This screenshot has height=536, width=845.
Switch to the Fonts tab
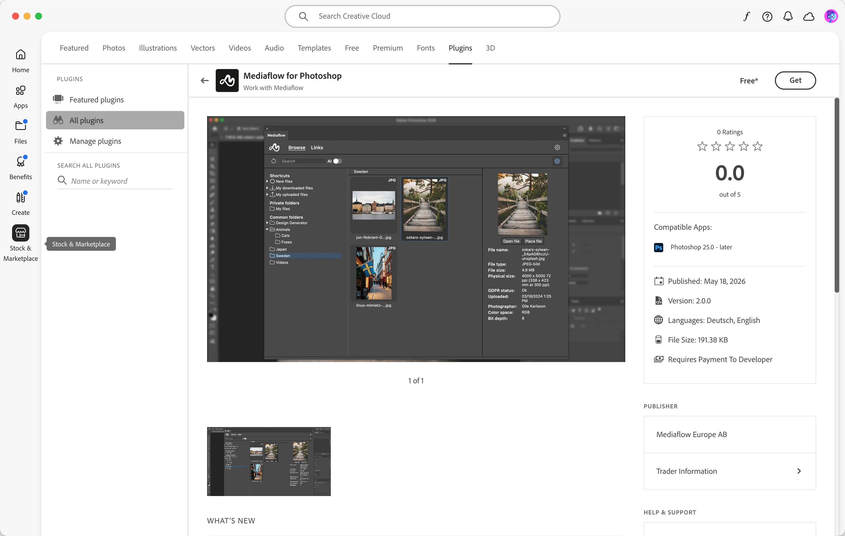click(x=426, y=48)
